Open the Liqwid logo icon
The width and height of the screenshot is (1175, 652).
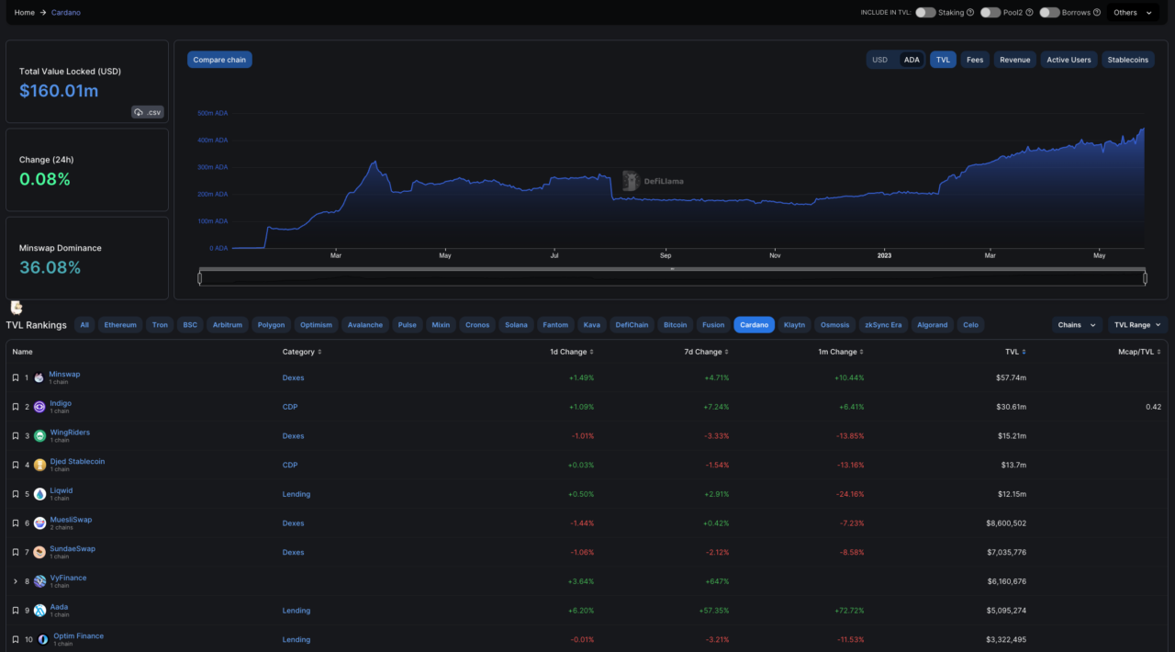39,494
